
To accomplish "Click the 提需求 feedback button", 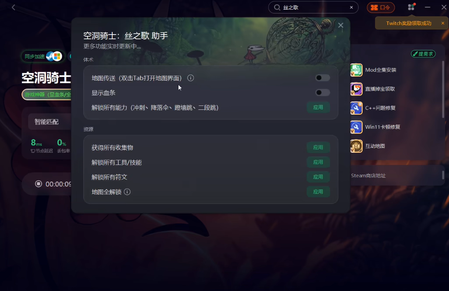I will pyautogui.click(x=423, y=54).
